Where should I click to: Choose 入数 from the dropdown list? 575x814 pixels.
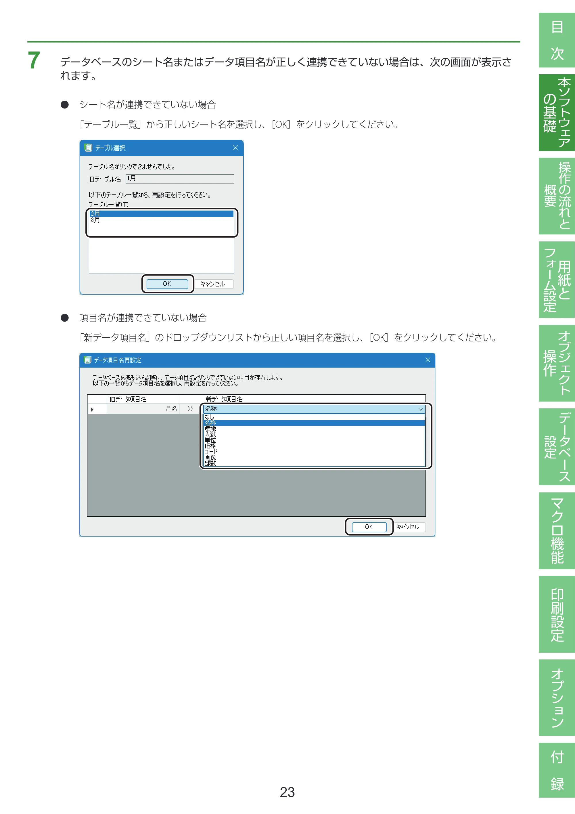[x=314, y=434]
